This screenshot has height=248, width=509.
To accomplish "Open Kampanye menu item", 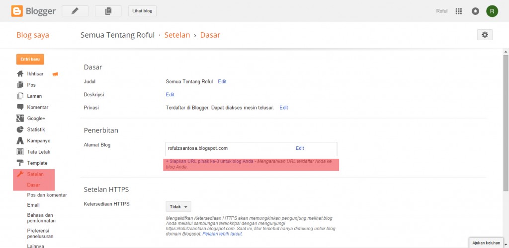I will tap(39, 141).
